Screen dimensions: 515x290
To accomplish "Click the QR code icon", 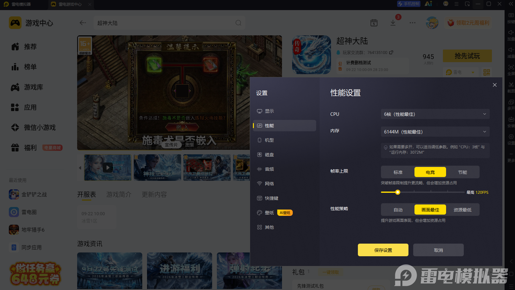I will [x=487, y=72].
